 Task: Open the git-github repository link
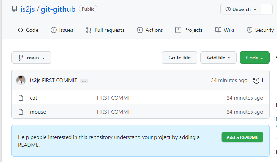click(58, 9)
